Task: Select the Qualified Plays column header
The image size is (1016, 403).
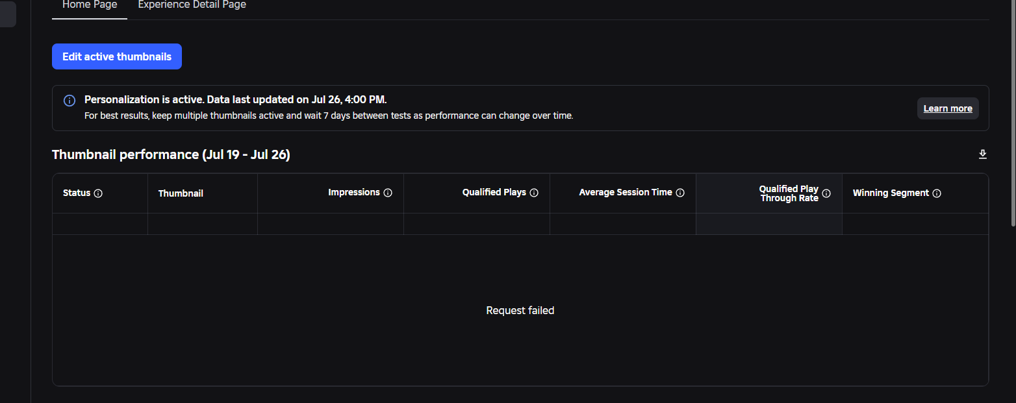Action: (x=494, y=193)
